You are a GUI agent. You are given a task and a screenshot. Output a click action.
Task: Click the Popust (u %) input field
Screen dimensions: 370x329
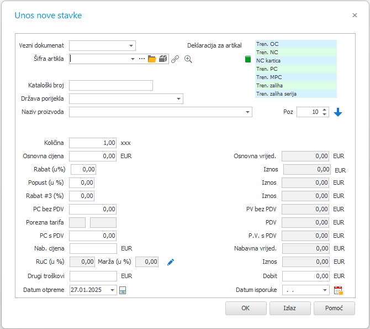point(82,182)
